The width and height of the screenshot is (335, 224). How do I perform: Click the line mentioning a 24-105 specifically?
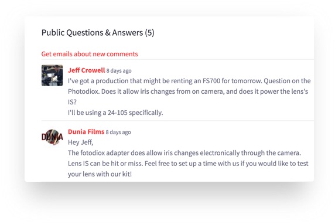115,113
